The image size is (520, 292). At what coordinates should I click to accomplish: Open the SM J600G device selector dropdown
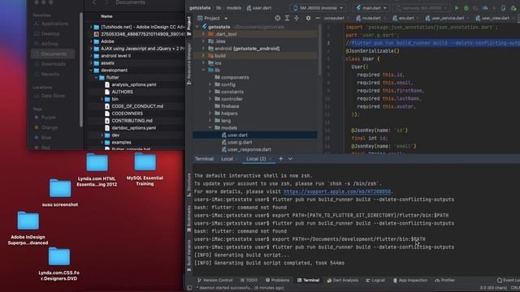point(318,8)
